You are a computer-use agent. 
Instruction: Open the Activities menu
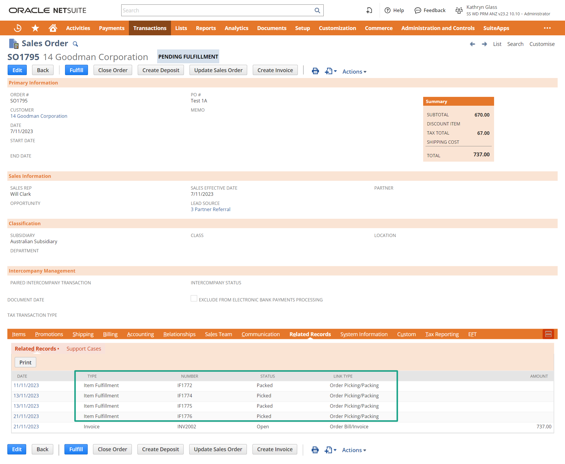[78, 28]
